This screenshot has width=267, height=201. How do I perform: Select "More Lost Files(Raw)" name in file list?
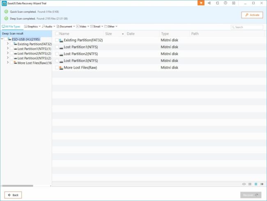[x=81, y=68]
